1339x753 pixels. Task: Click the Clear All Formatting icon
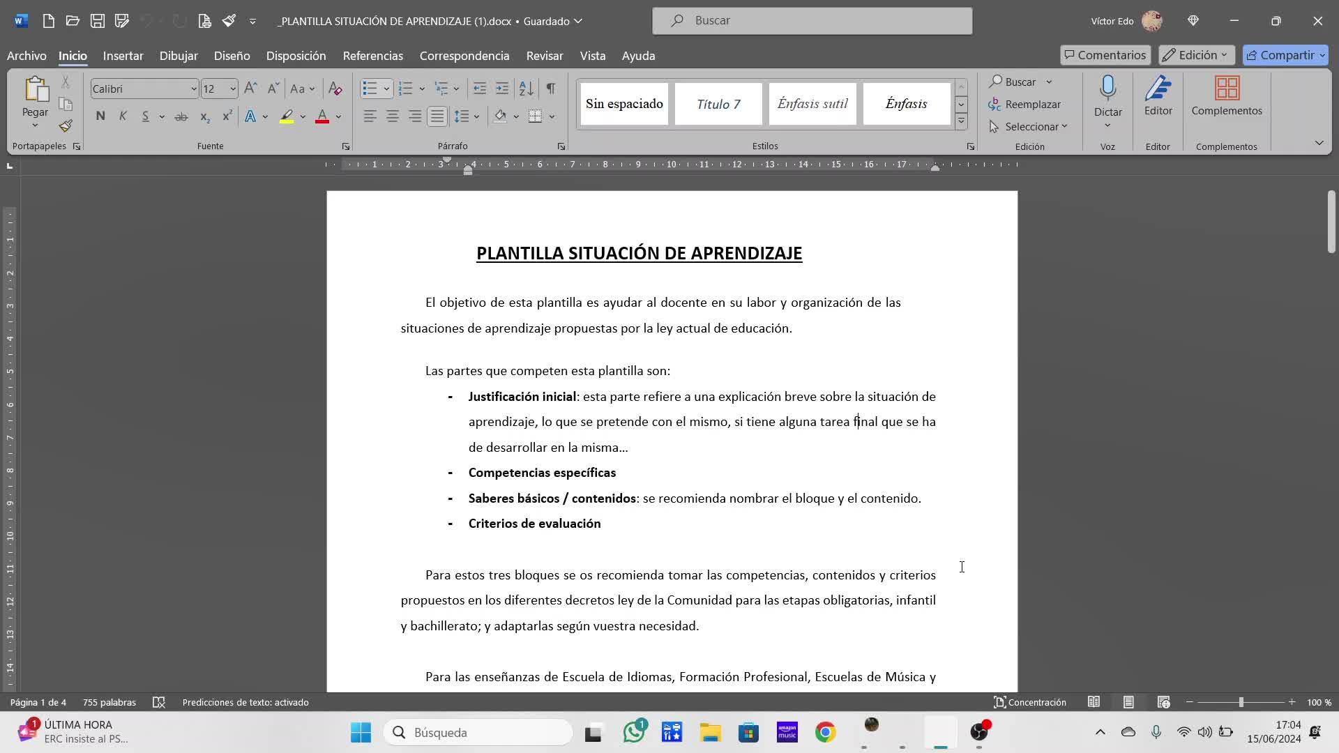pos(335,89)
